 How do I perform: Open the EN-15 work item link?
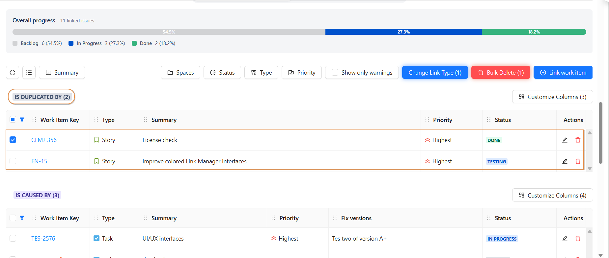(x=39, y=161)
